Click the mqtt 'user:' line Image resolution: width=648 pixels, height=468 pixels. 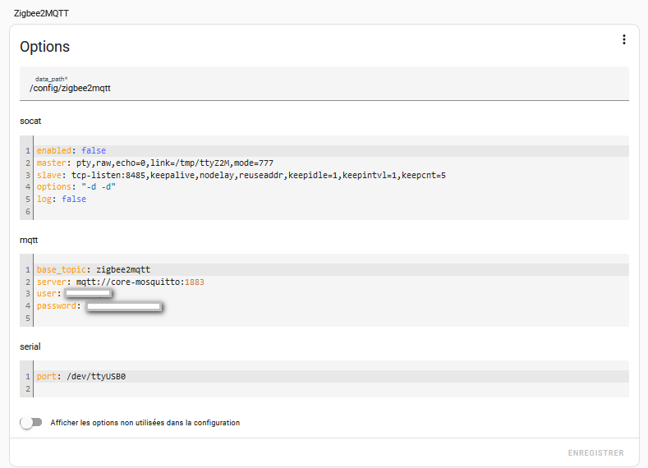(331, 294)
